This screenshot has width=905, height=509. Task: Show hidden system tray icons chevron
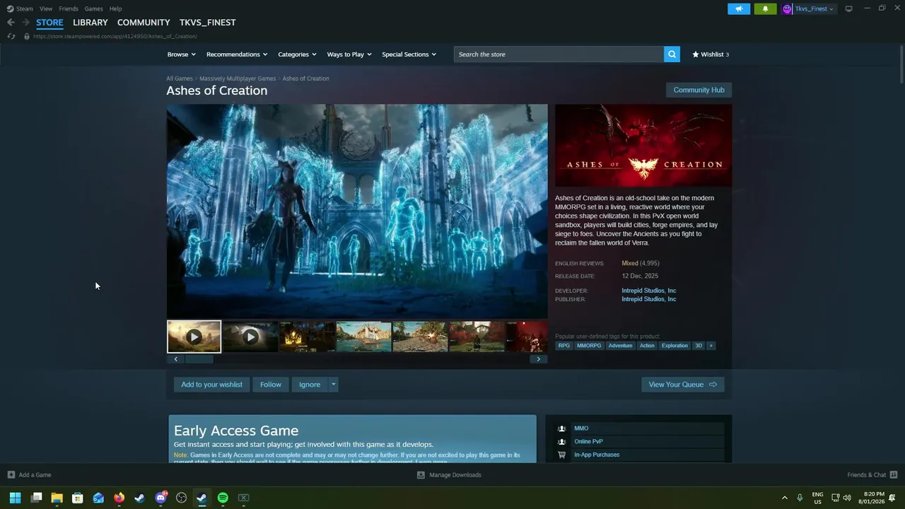(784, 498)
